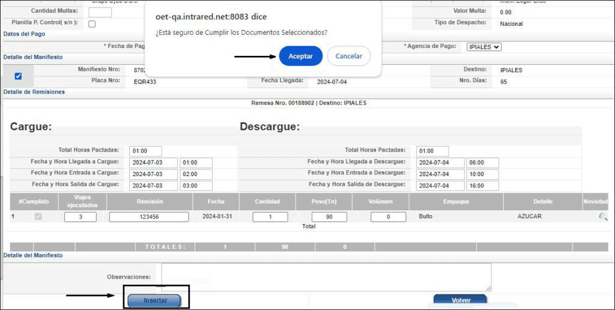Click Cancelar in the confirmation dialog
Viewport: 615px width, 310px height.
click(348, 56)
